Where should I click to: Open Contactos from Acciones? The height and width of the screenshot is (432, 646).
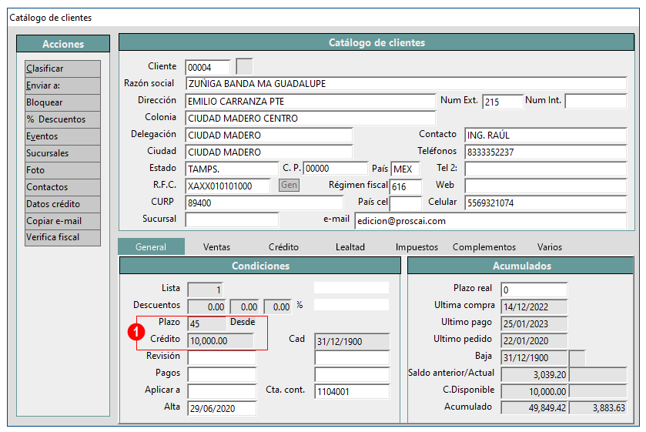point(62,186)
